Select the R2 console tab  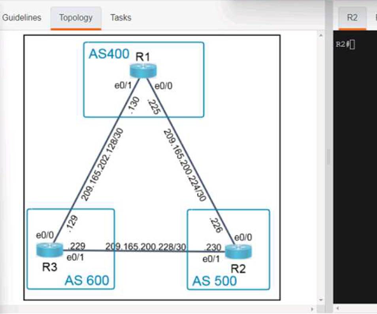click(x=352, y=18)
